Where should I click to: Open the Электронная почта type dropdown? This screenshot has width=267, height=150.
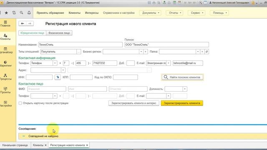[169, 63]
